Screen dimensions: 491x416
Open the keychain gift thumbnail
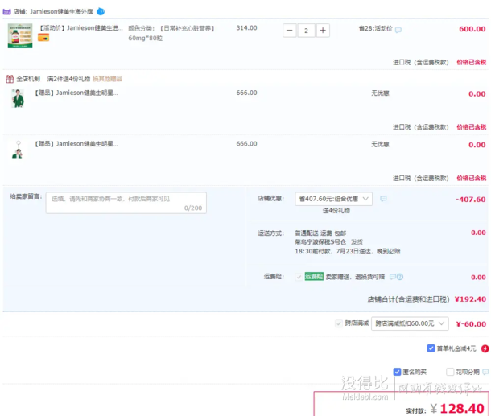(18, 150)
